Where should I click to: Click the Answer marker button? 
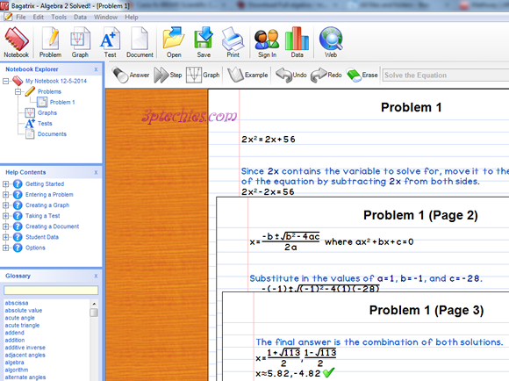pyautogui.click(x=131, y=75)
